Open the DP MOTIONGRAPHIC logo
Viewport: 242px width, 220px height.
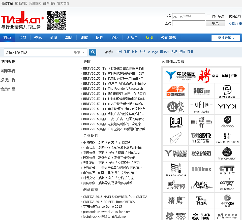[x=176, y=169]
